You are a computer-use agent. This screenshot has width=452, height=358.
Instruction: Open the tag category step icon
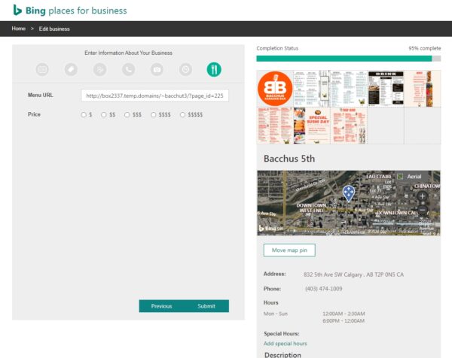(71, 69)
